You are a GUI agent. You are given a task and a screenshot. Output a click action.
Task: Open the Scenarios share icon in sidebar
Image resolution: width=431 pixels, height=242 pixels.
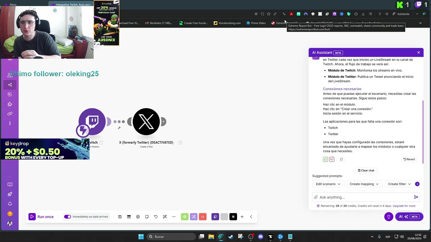pyautogui.click(x=10, y=85)
